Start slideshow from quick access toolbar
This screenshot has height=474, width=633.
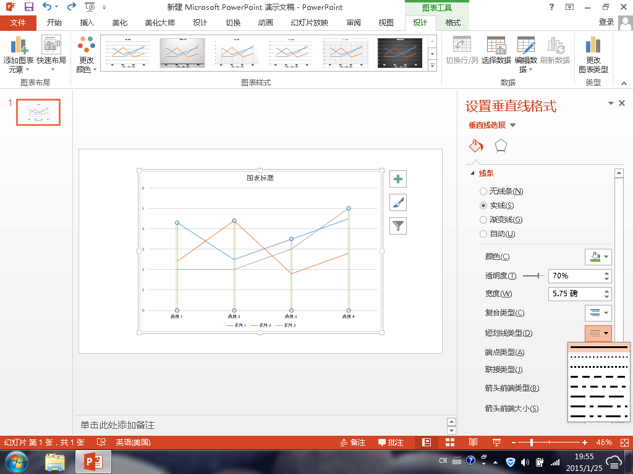coord(90,7)
